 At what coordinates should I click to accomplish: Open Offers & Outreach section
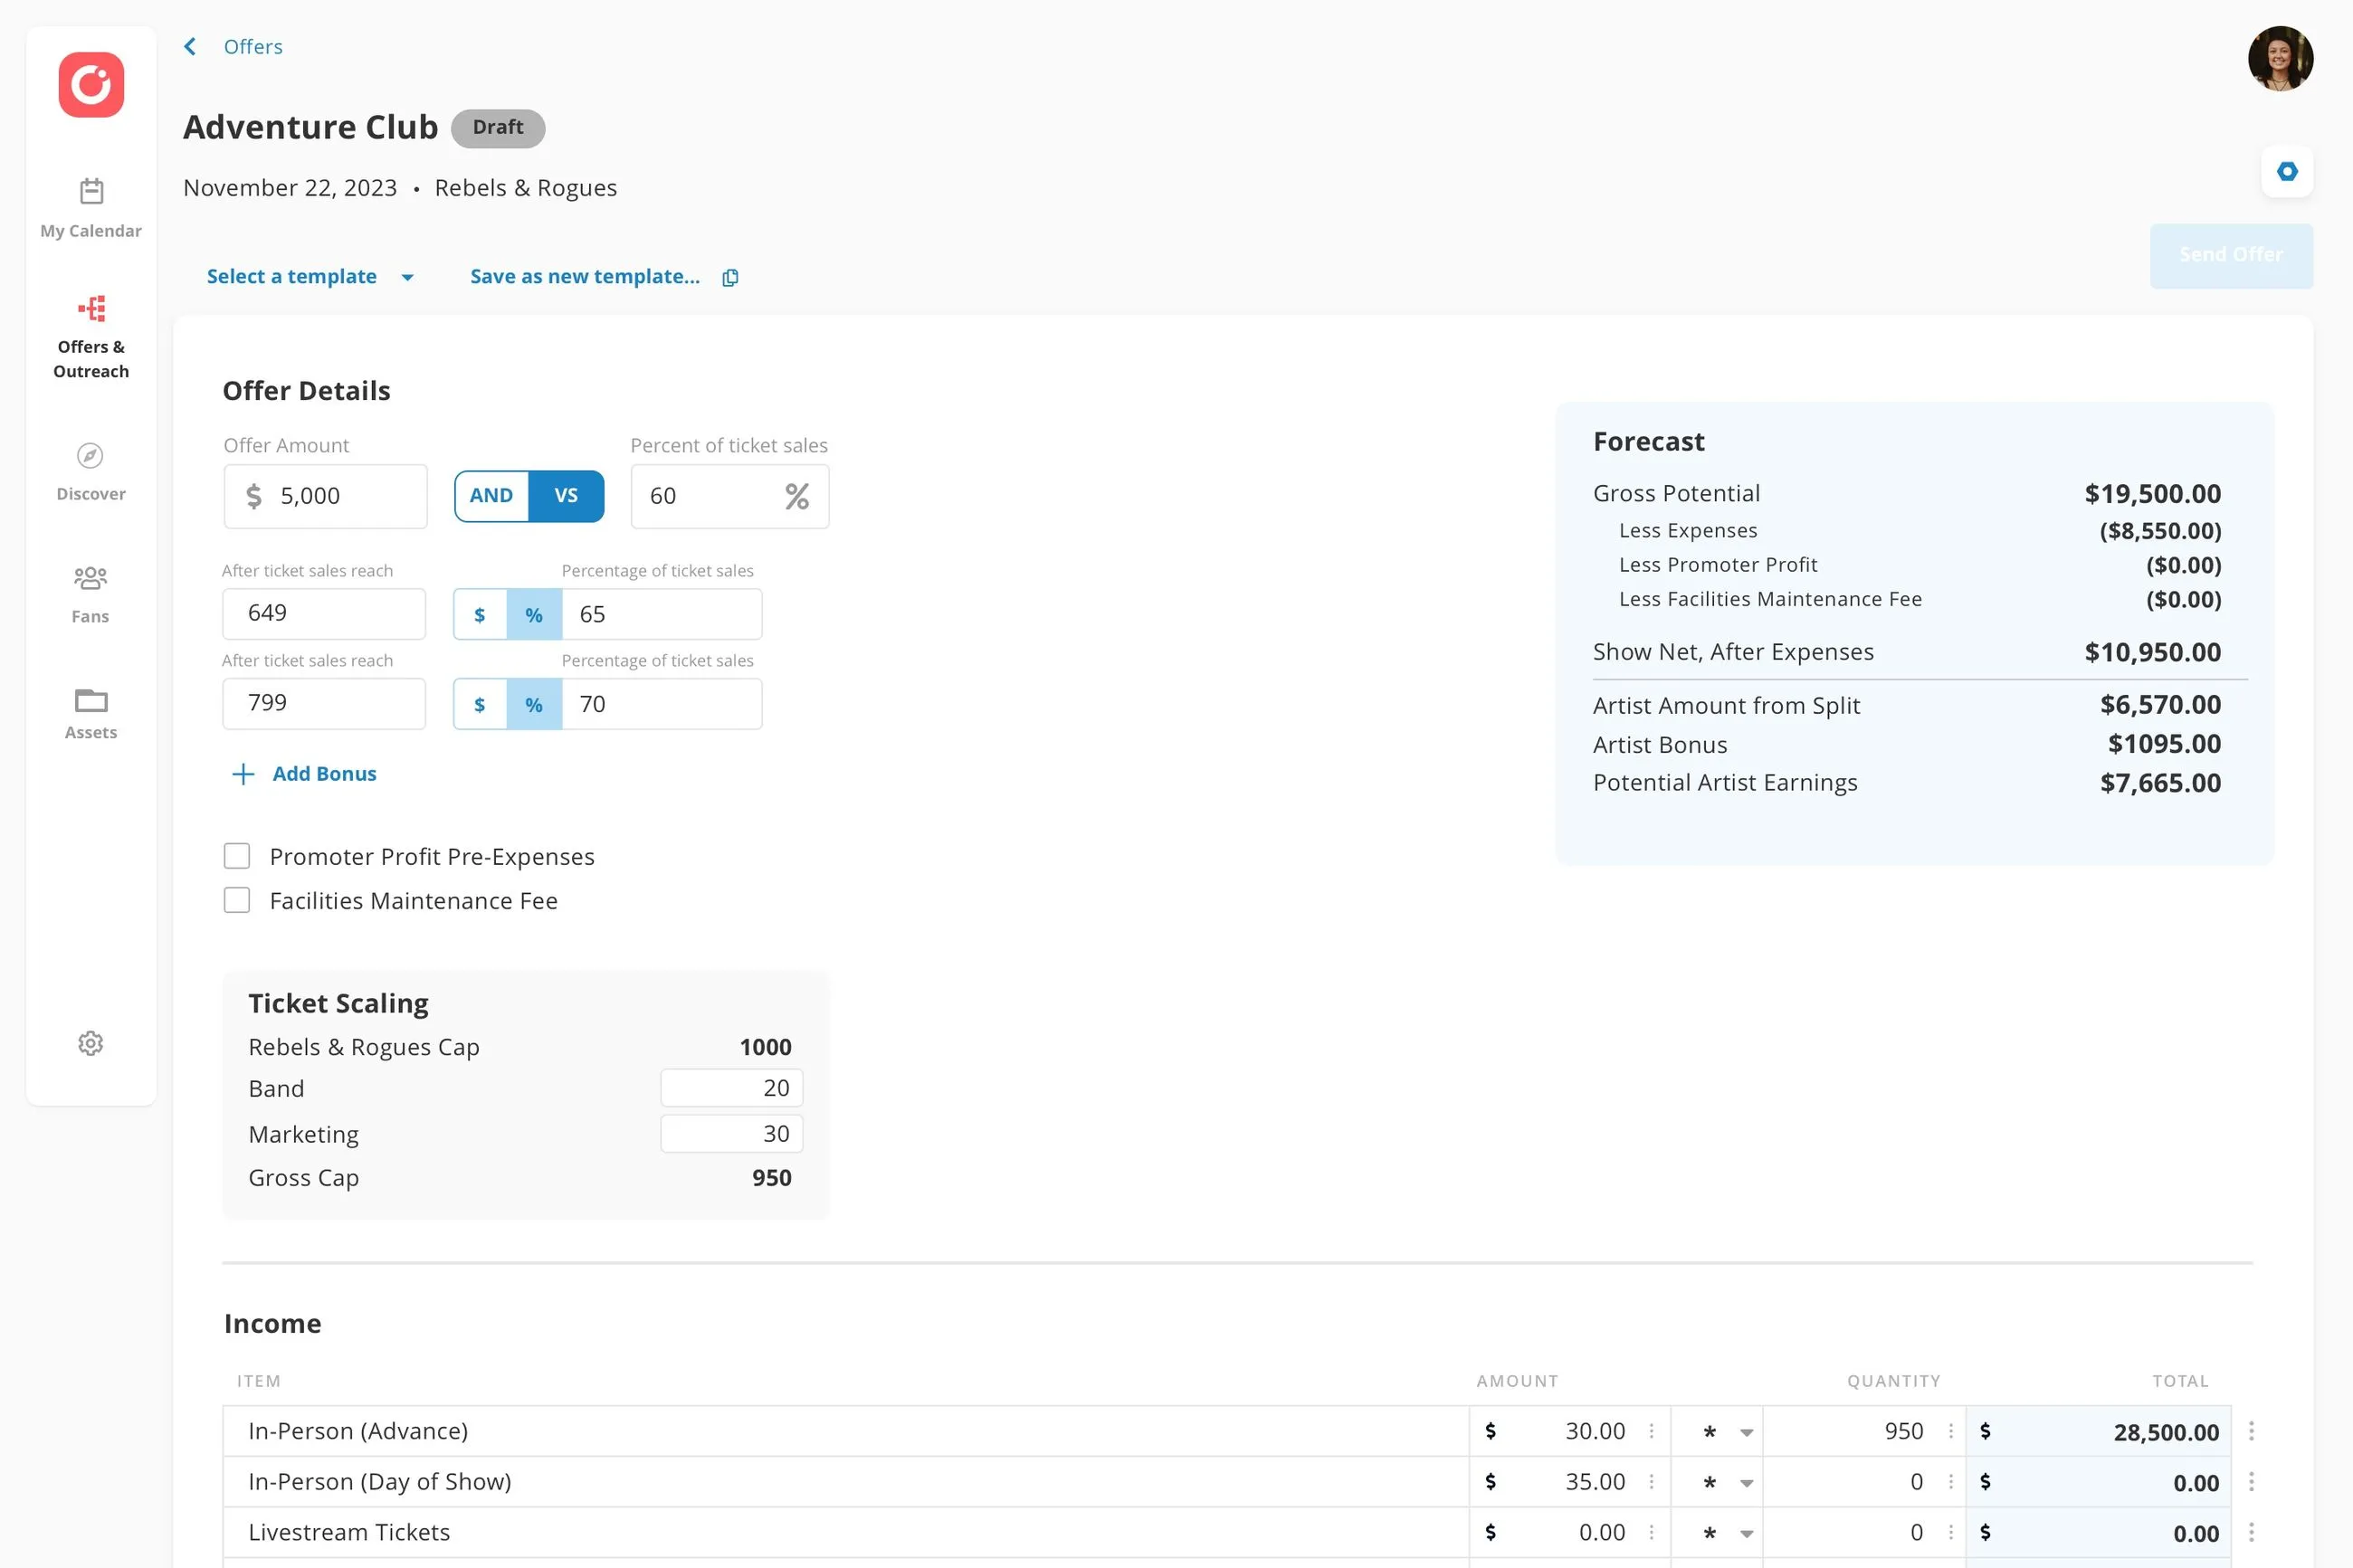click(x=91, y=338)
